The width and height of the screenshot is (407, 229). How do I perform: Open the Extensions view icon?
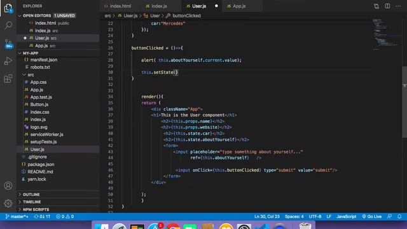(8, 78)
